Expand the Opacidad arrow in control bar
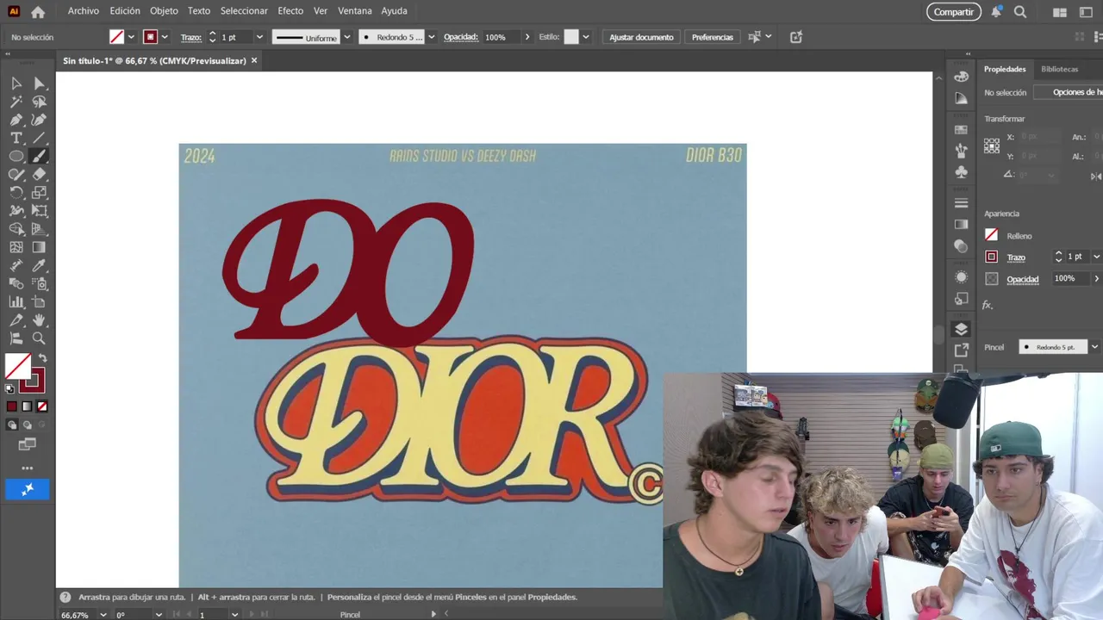This screenshot has width=1103, height=620. [x=527, y=37]
